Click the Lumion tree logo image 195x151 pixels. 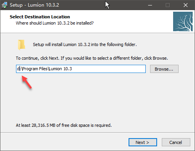click(x=183, y=21)
